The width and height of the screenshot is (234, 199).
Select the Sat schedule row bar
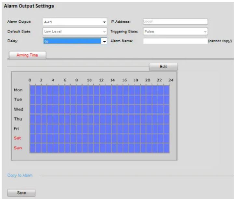click(x=99, y=138)
